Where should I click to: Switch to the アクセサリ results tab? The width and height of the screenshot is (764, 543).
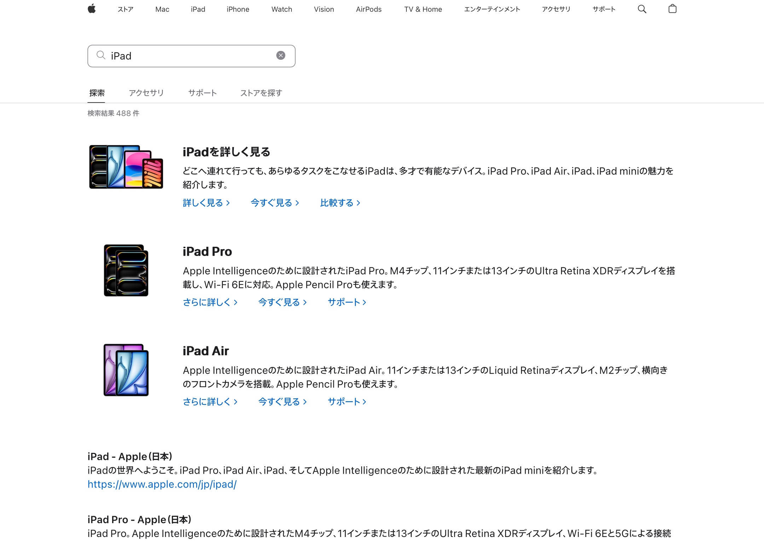tap(146, 93)
